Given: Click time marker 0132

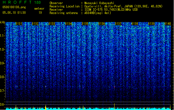Looking at the screenshot, I should tap(35, 24).
